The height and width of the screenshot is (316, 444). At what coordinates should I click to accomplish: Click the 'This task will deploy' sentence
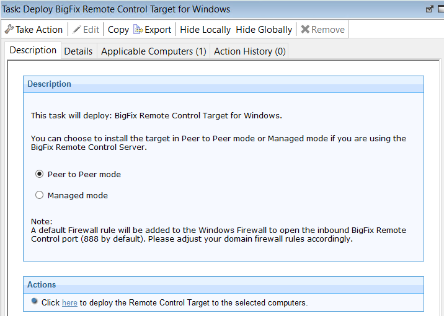(x=156, y=115)
